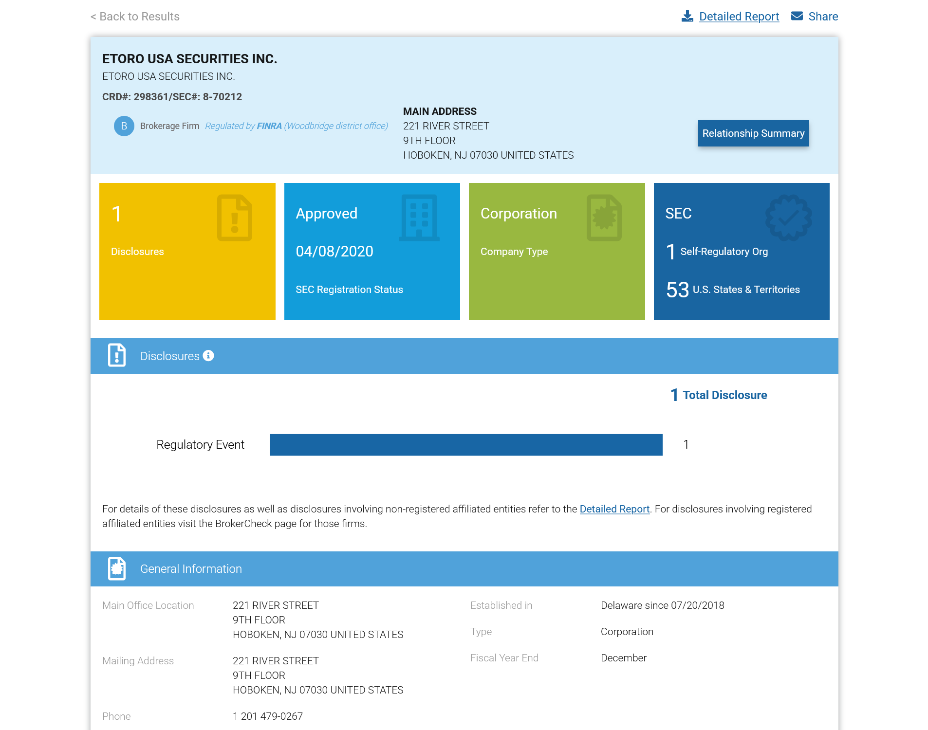Viewport: 928px width, 730px height.
Task: Click the checkmark badge icon in SEC tile
Action: tap(788, 218)
